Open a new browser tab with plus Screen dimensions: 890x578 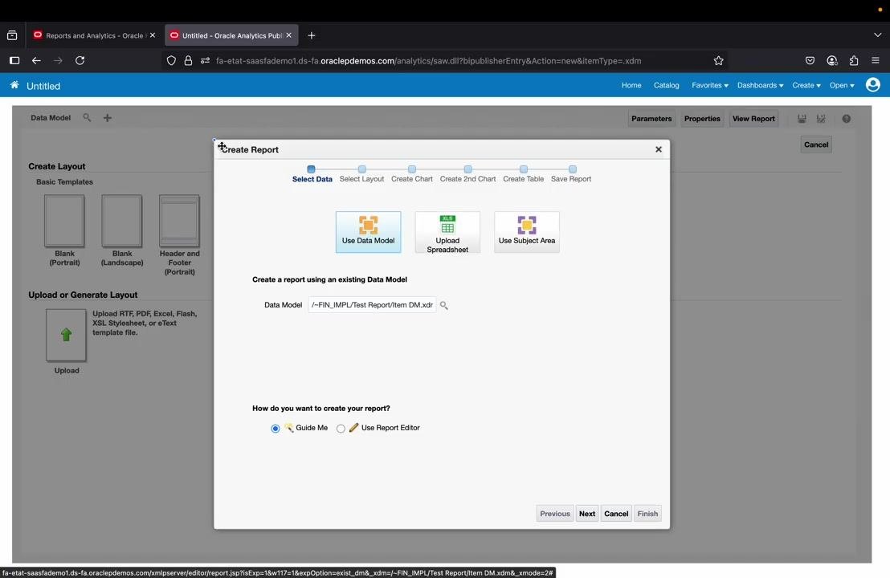pyautogui.click(x=311, y=35)
